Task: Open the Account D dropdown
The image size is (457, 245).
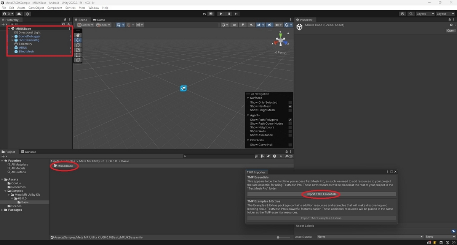Action: [x=8, y=14]
